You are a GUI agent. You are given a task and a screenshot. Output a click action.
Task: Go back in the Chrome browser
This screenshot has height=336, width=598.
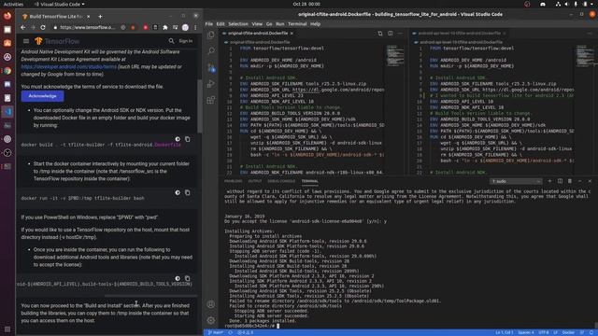[22, 27]
